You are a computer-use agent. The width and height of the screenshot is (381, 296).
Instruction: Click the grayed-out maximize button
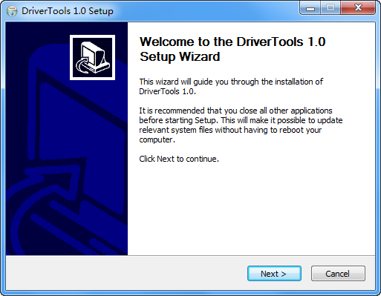[x=330, y=8]
